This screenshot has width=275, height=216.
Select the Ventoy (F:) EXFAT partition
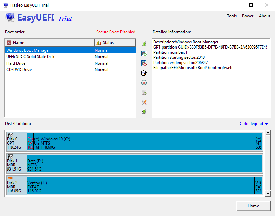[x=141, y=185]
